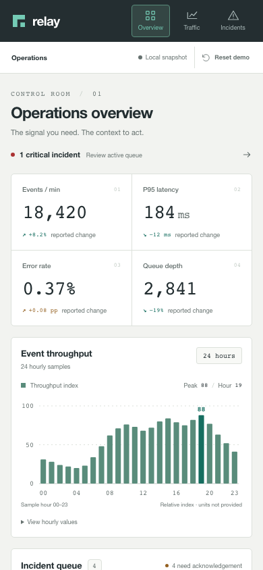Expand View hourly values disclosure
Image resolution: width=263 pixels, height=570 pixels.
click(49, 522)
